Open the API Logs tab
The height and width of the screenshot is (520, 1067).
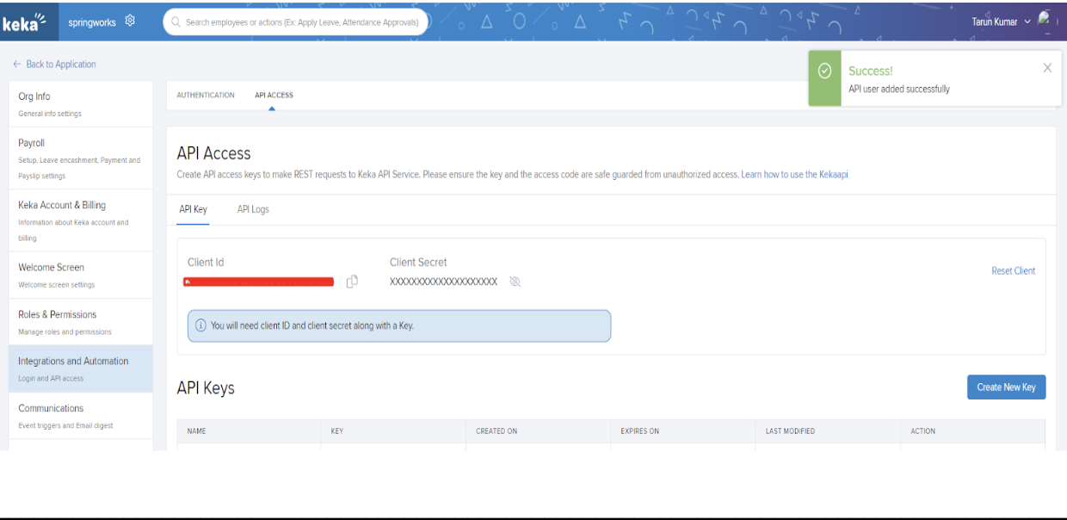253,209
